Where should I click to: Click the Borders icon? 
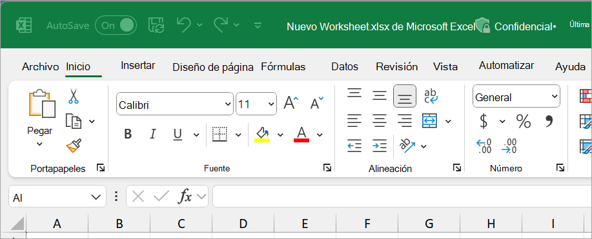(x=219, y=134)
